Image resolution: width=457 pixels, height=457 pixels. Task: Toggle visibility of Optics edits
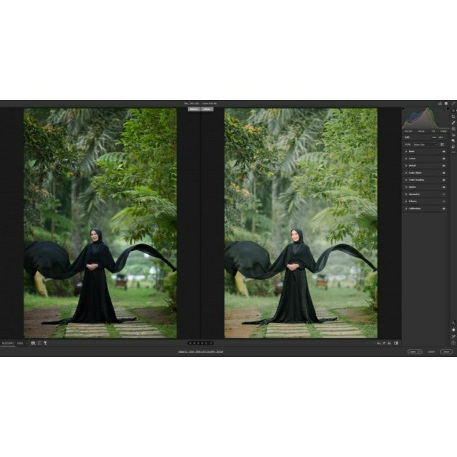click(444, 187)
